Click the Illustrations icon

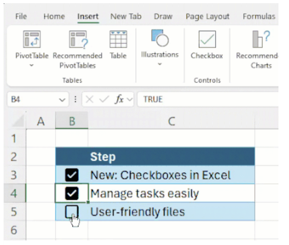point(159,38)
